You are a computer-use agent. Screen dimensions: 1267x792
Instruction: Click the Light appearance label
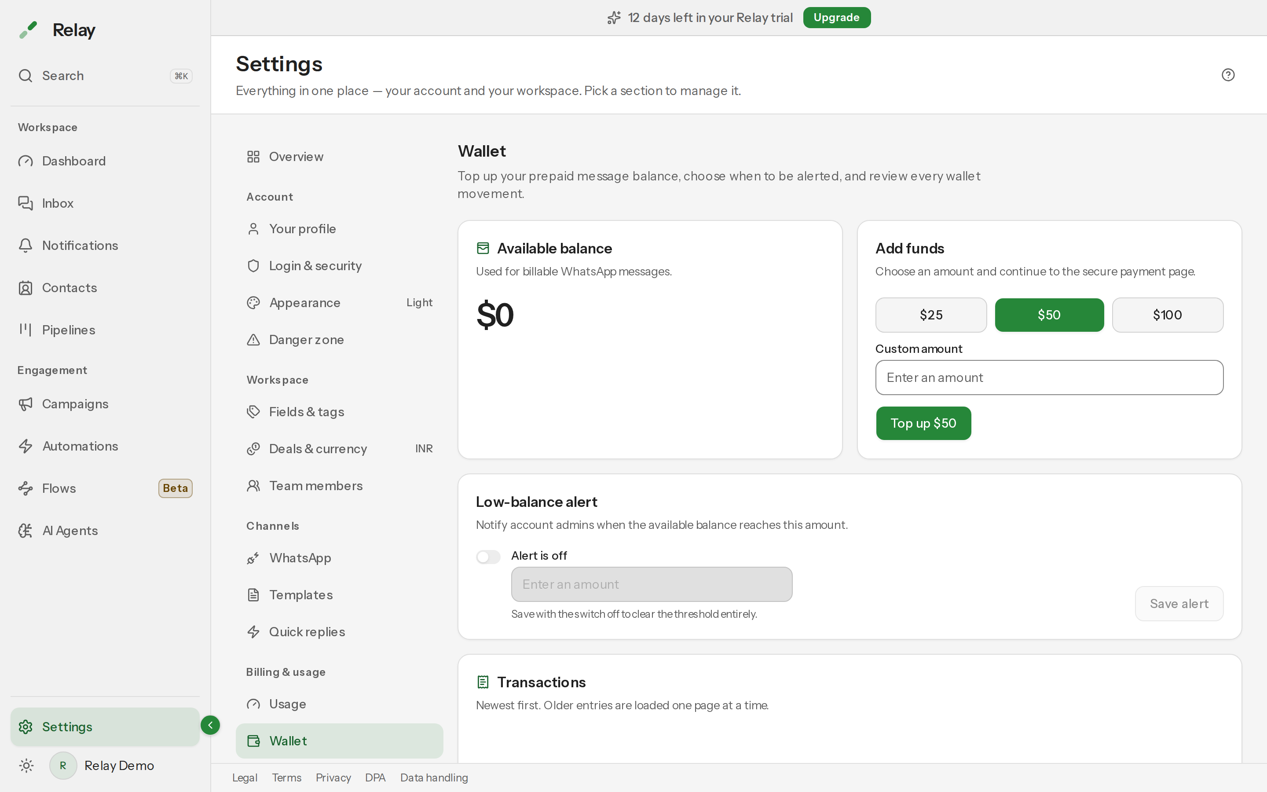click(x=419, y=302)
